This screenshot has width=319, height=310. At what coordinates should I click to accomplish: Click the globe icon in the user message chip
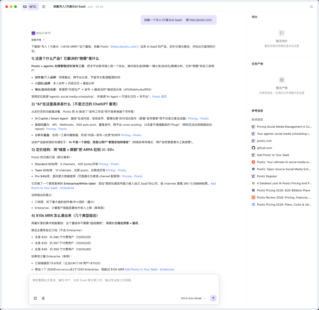pyautogui.click(x=187, y=20)
